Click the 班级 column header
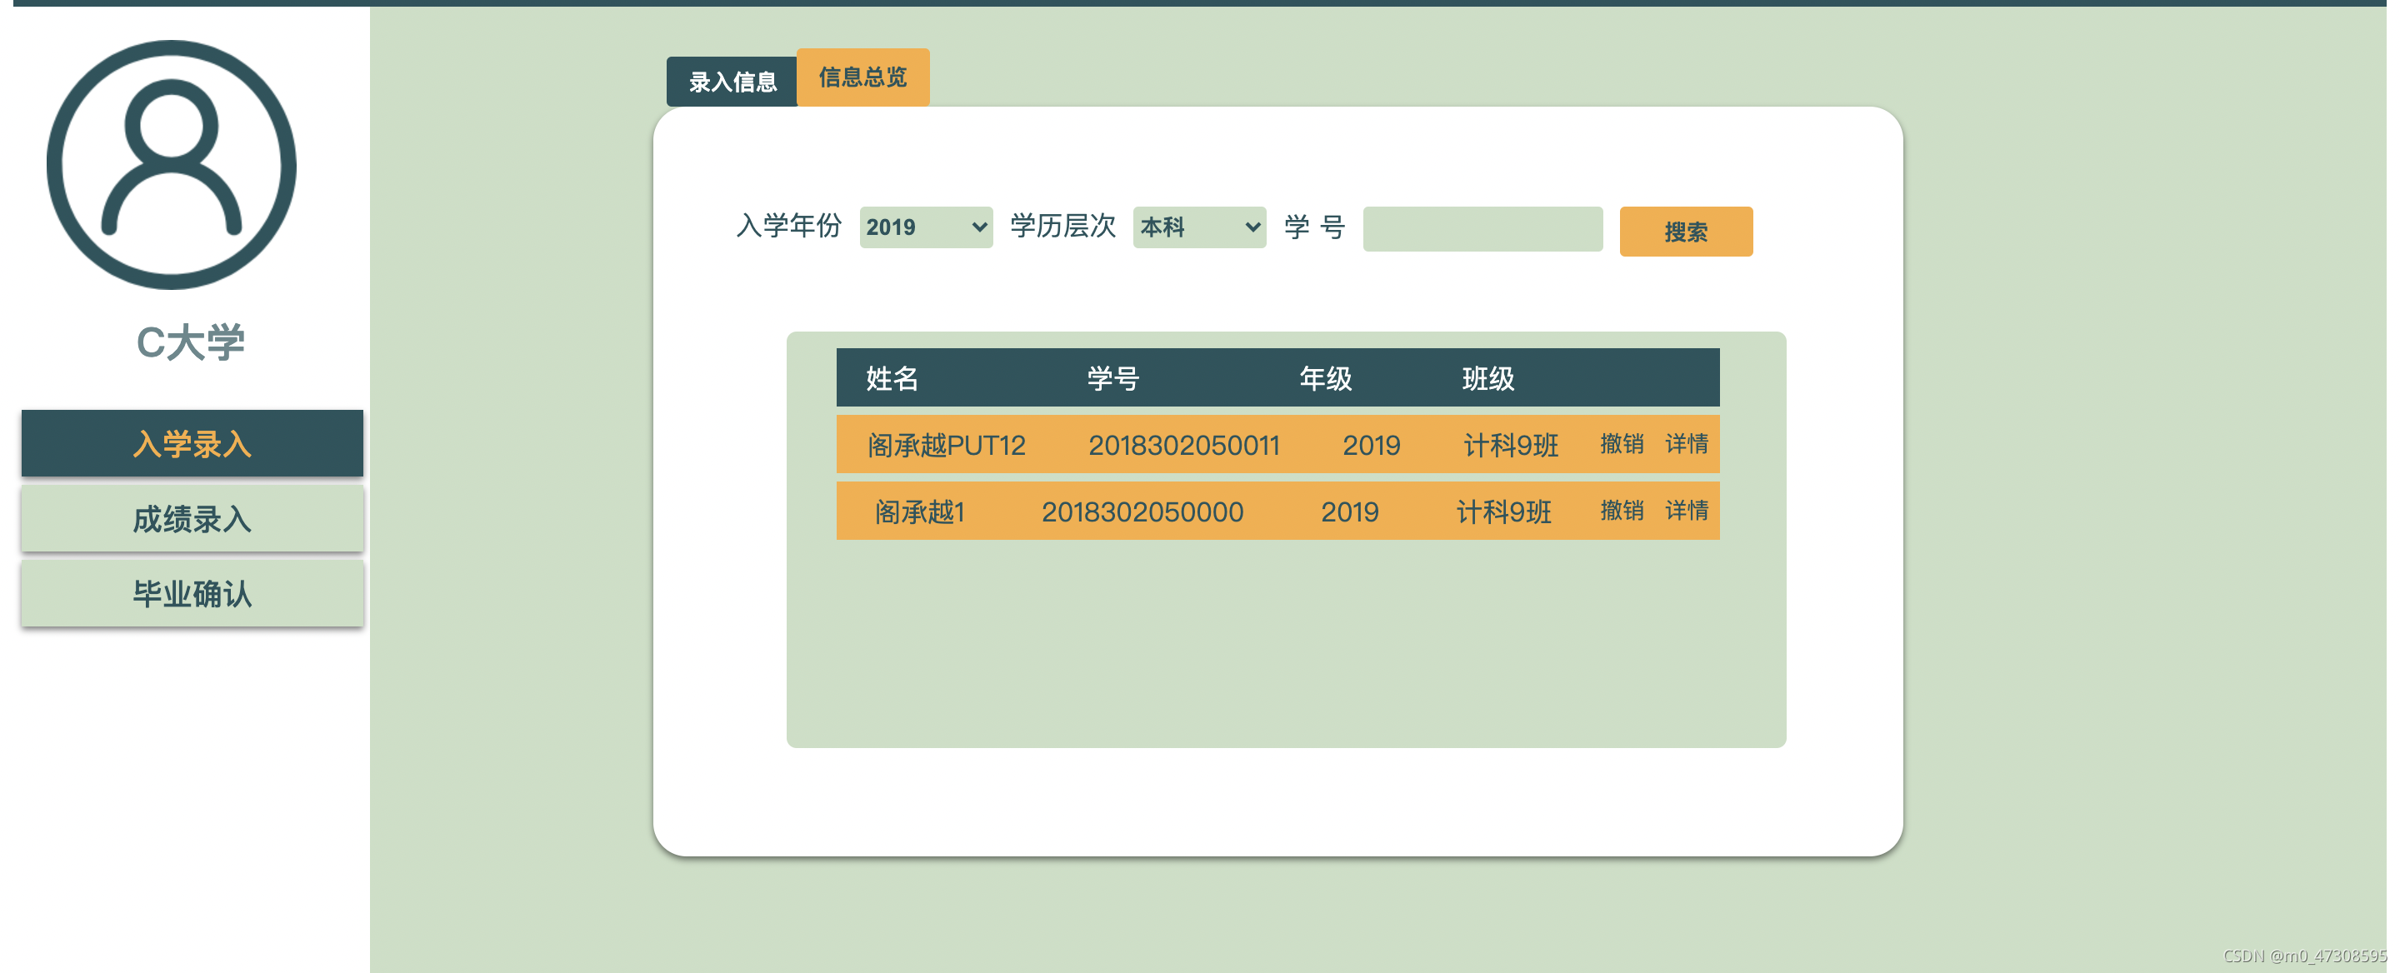The width and height of the screenshot is (2400, 973). tap(1487, 378)
